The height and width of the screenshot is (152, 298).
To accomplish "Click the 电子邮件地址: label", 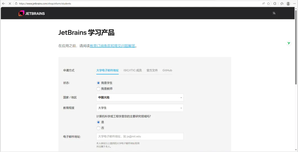I will pyautogui.click(x=72, y=137).
